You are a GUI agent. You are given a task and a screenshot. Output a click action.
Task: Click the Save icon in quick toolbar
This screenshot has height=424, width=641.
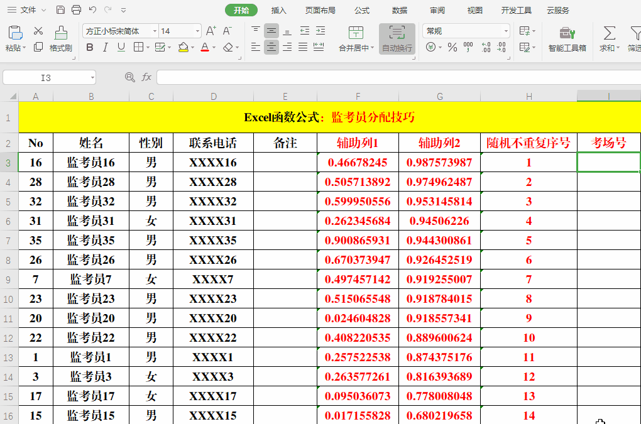tap(60, 10)
